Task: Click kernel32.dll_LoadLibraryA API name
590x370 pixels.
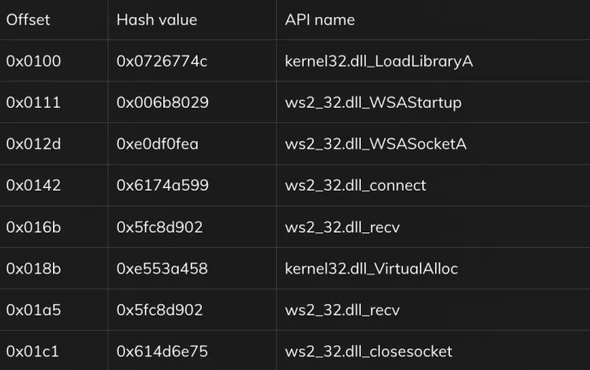Action: click(x=379, y=62)
